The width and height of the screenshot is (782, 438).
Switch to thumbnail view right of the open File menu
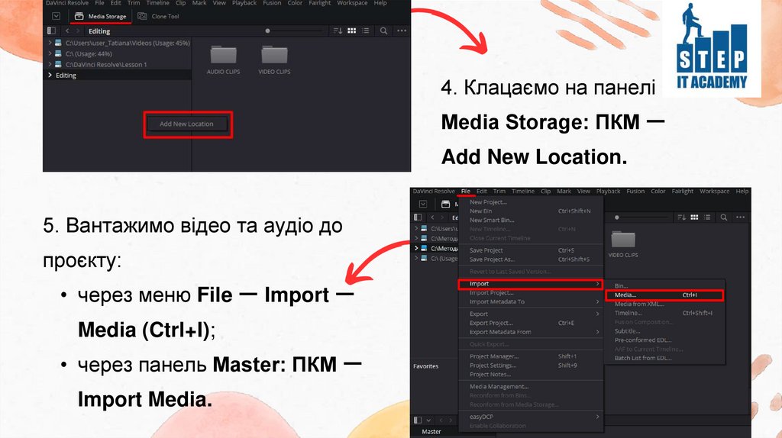[694, 217]
